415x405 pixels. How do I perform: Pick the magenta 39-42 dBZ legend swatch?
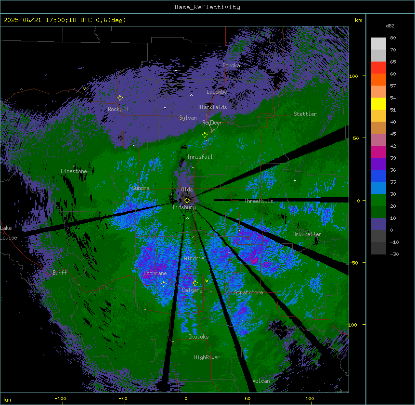coord(378,152)
